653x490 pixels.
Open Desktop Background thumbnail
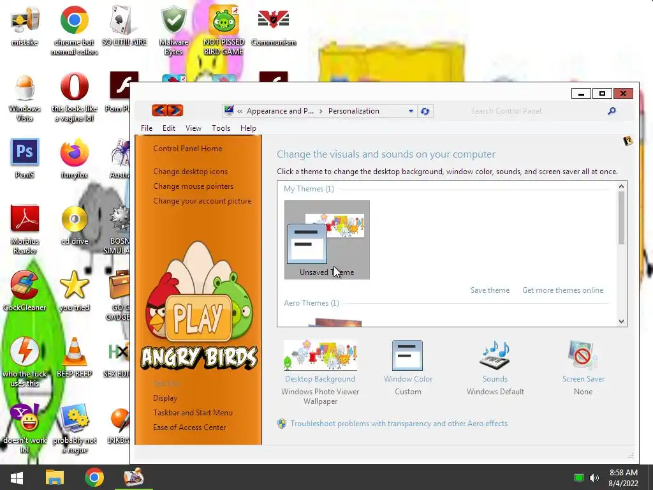320,355
